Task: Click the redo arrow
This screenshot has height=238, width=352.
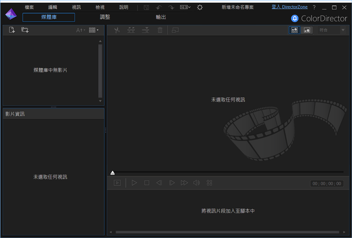Action: click(x=171, y=7)
